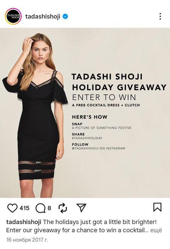This screenshot has height=249, width=170.
Task: Open comments via speech bubble icon
Action: [41, 208]
